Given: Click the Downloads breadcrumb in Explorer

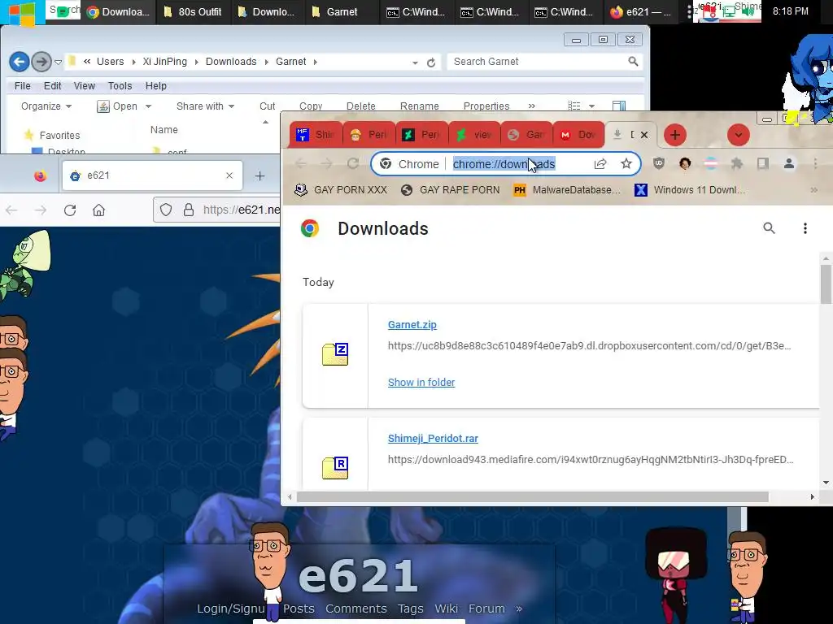Looking at the screenshot, I should pyautogui.click(x=230, y=62).
